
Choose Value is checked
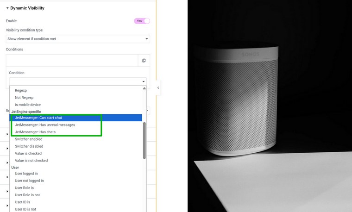[x=76, y=154]
